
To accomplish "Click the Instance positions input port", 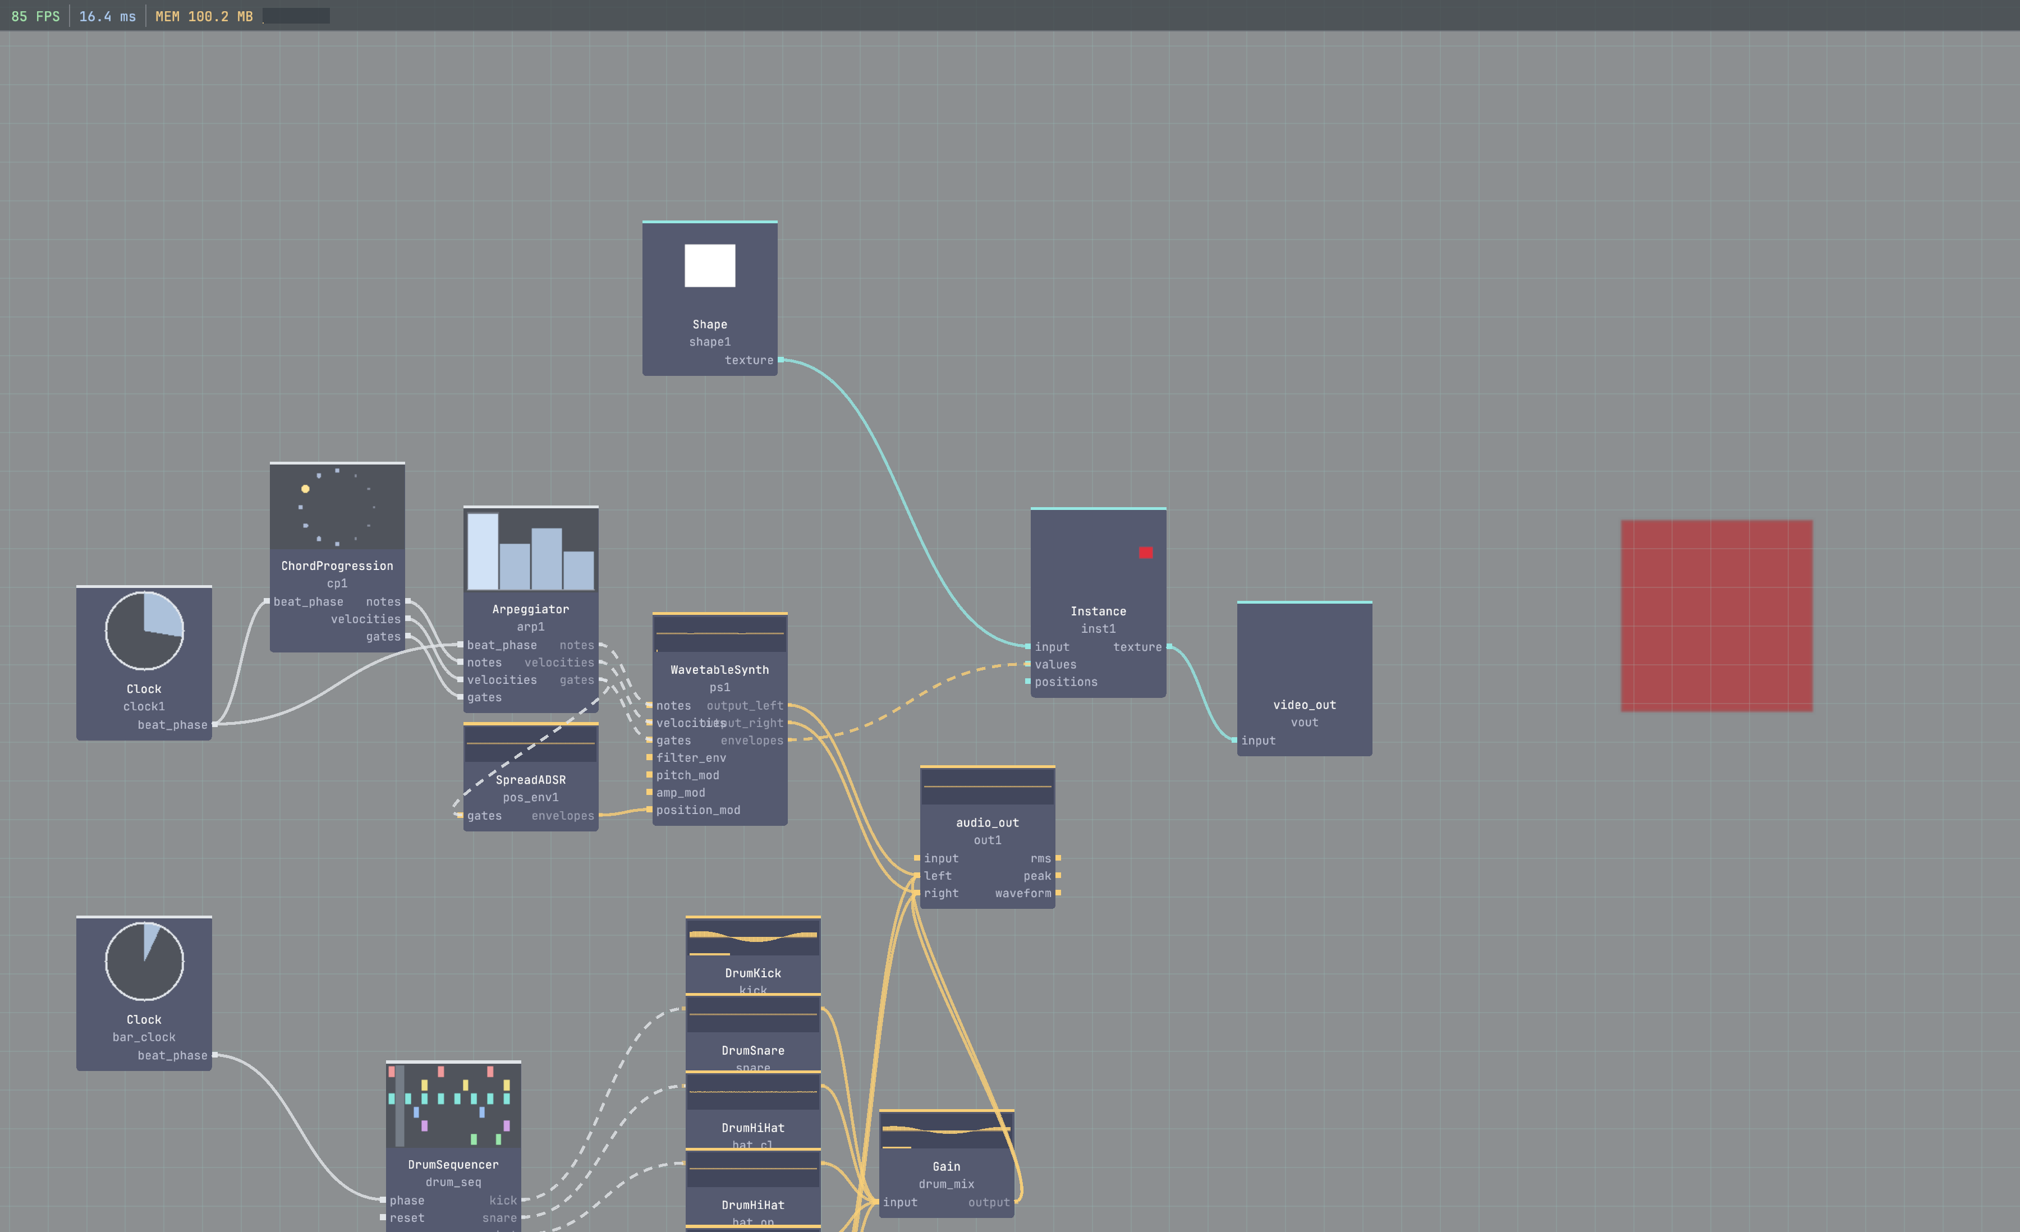I will coord(1027,681).
